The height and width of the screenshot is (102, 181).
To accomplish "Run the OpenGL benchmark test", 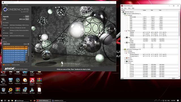I will pos(27,16).
